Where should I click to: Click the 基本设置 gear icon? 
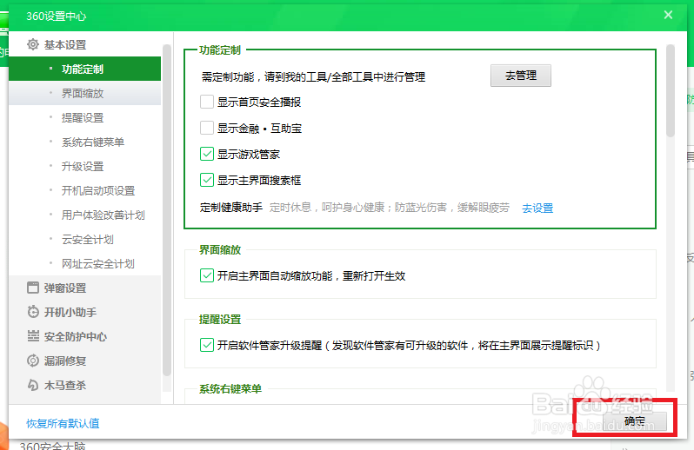click(33, 44)
